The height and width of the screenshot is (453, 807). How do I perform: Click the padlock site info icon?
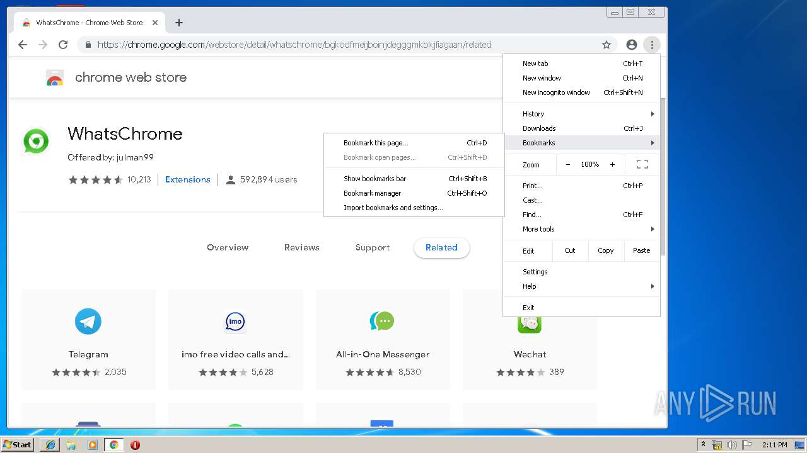coord(88,45)
